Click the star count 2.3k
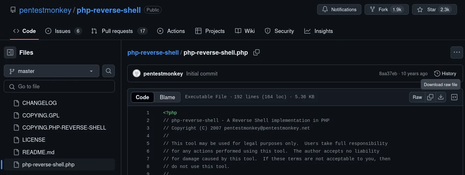 click(x=445, y=10)
